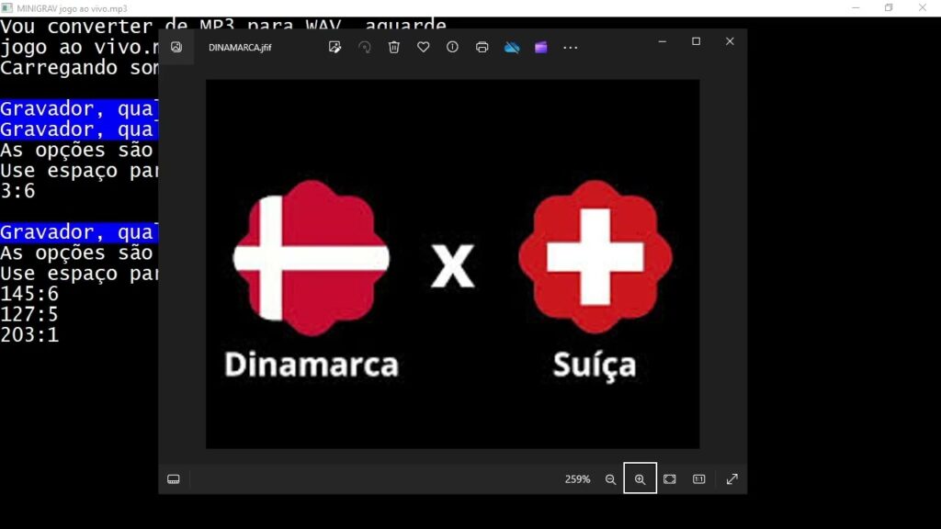Enter fullscreen viewing mode
This screenshot has width=941, height=529.
click(x=731, y=478)
